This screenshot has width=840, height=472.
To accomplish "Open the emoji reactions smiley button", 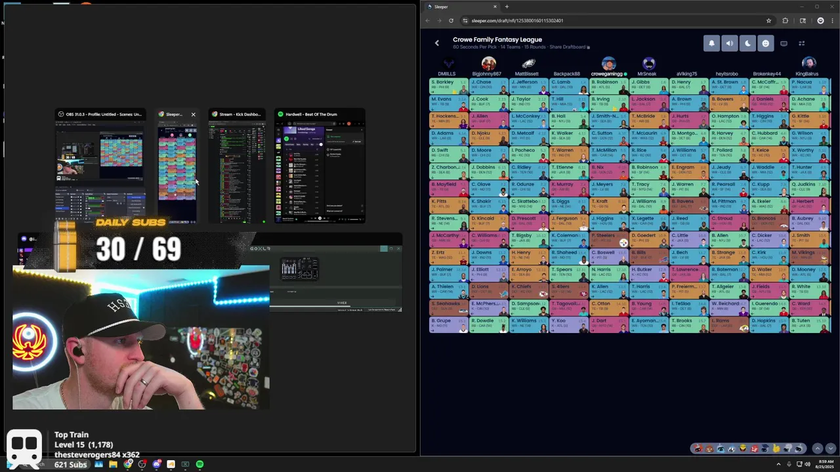I will coord(765,43).
